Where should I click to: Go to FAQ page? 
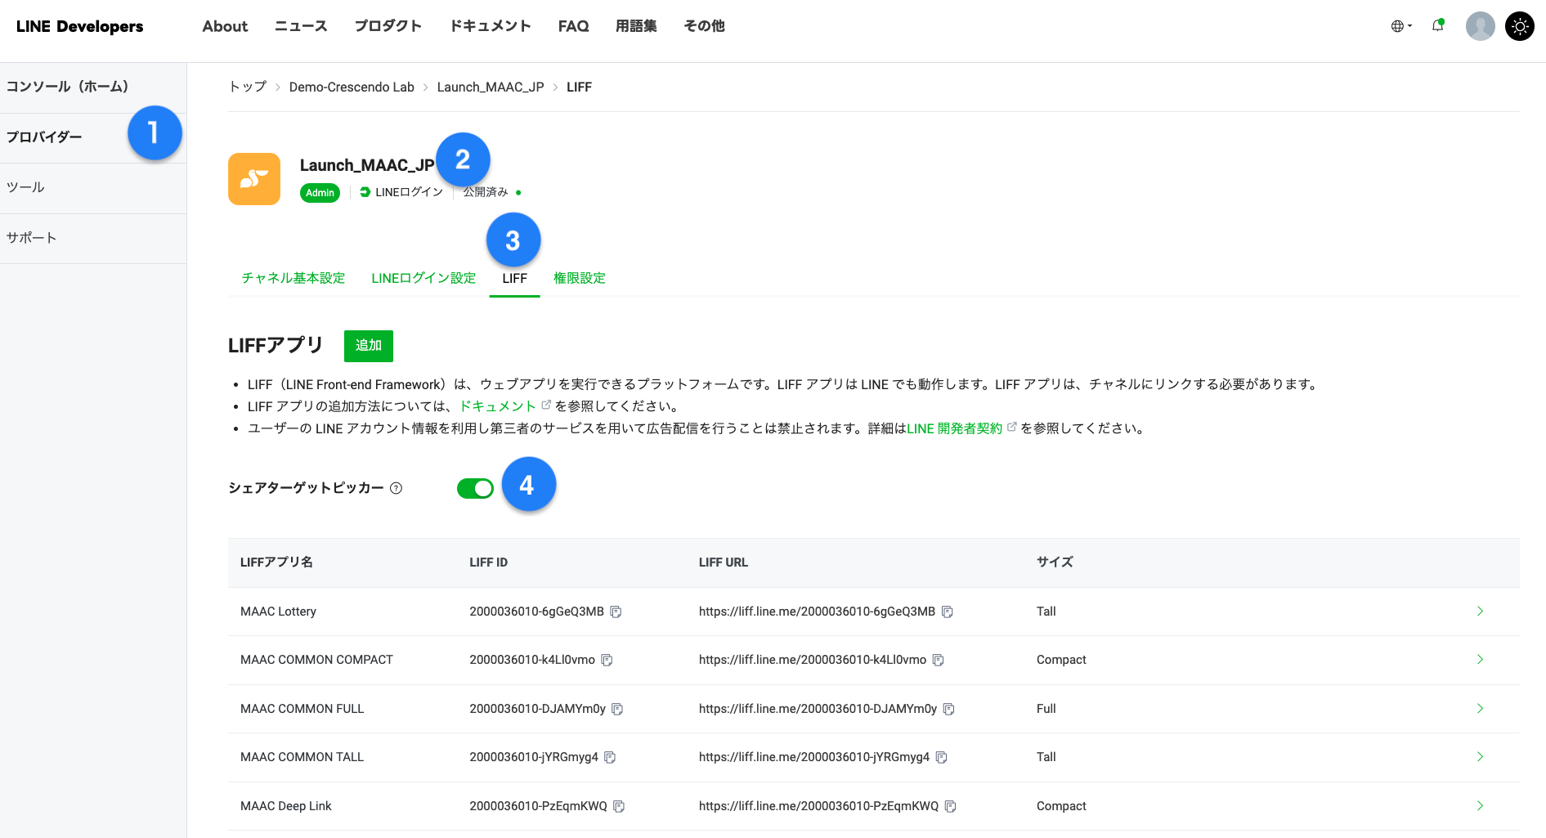coord(573,26)
